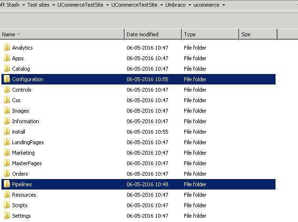
Task: Expand dropdown arrow after ucommerce breadcrumb
Action: pos(223,5)
